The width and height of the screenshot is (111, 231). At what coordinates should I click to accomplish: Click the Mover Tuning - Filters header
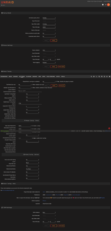(21, 120)
